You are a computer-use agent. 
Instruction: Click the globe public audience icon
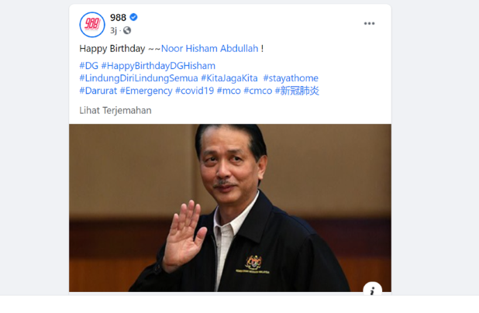(127, 30)
